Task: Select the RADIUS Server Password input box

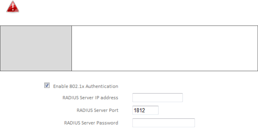Action: pyautogui.click(x=164, y=123)
